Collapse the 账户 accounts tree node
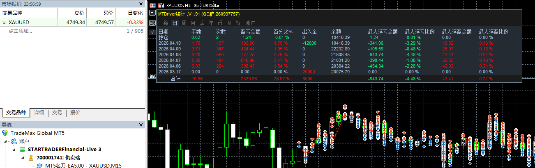Image resolution: width=535 pixels, height=168 pixels. 6,141
